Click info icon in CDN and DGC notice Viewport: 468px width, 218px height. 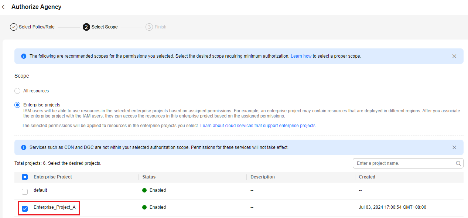pos(24,147)
